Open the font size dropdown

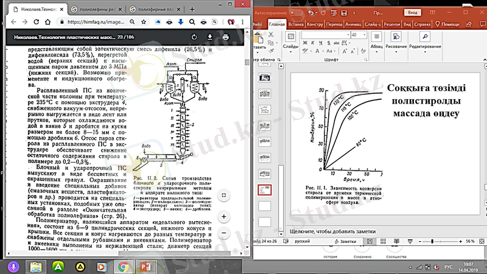[362, 35]
